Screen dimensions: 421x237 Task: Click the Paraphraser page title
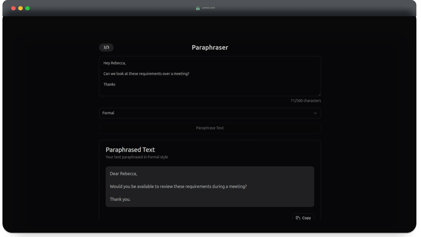[210, 47]
